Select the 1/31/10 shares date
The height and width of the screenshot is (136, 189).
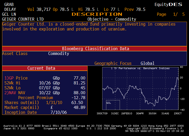[x=54, y=102]
